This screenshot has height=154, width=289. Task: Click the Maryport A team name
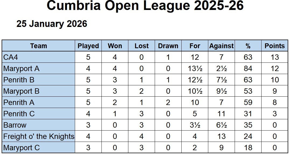pos(22,69)
